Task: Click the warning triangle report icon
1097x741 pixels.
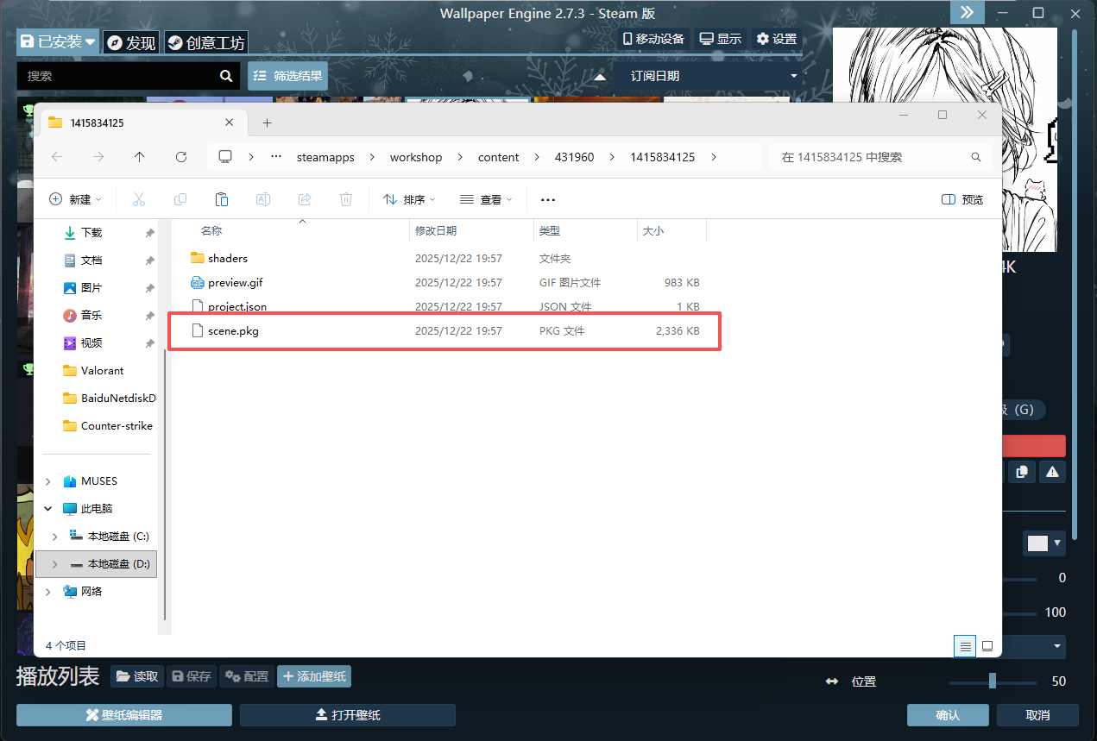Action: click(1052, 472)
